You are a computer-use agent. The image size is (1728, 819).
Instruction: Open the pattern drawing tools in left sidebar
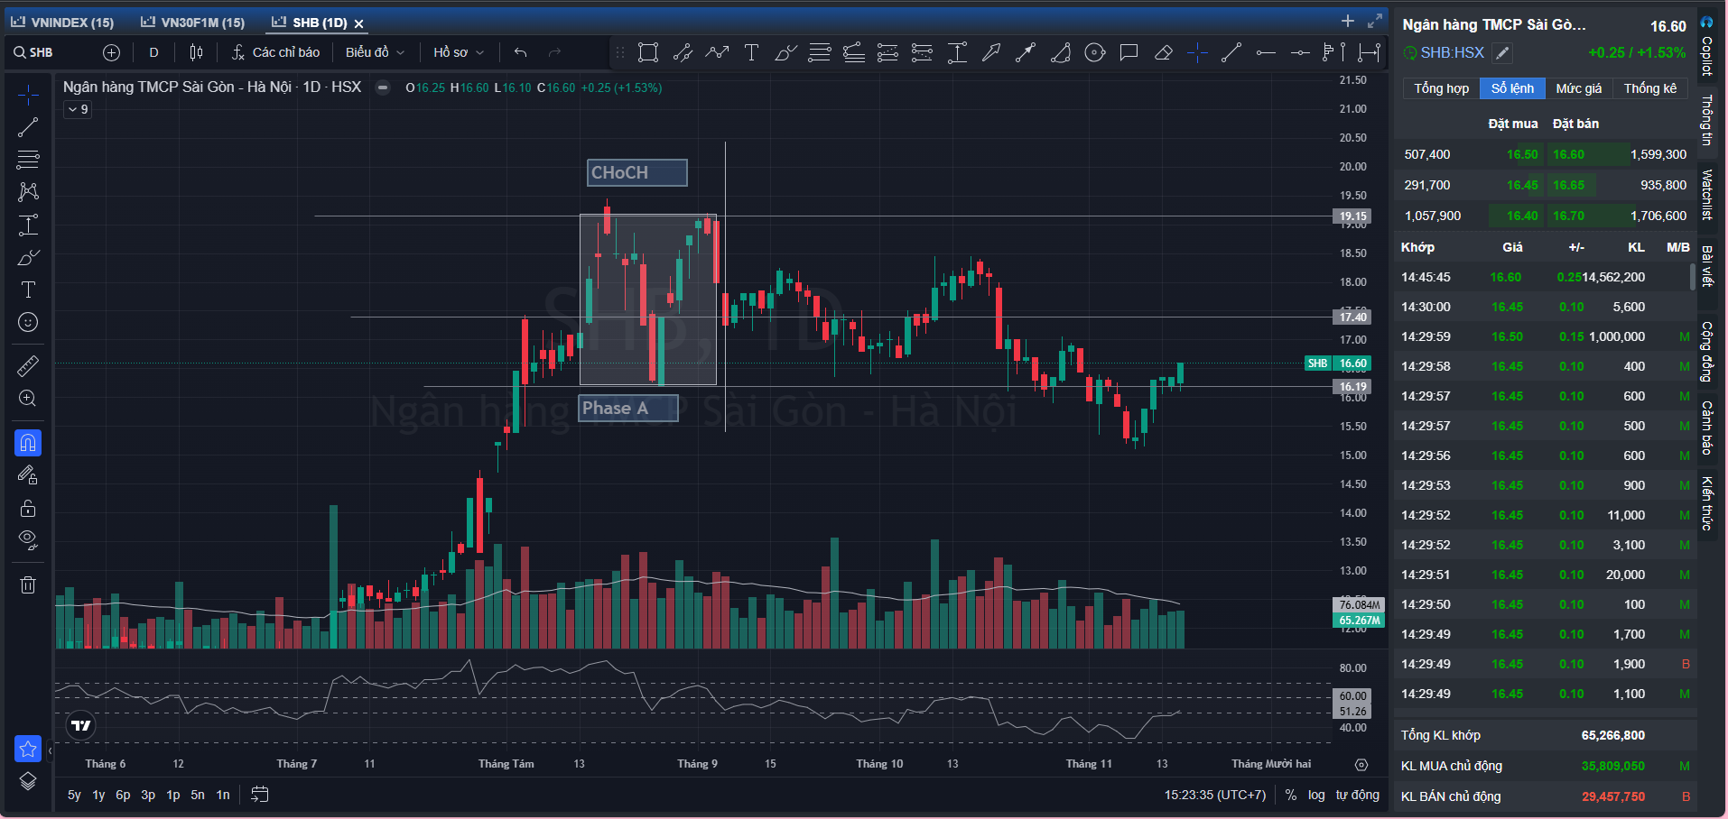pos(28,192)
